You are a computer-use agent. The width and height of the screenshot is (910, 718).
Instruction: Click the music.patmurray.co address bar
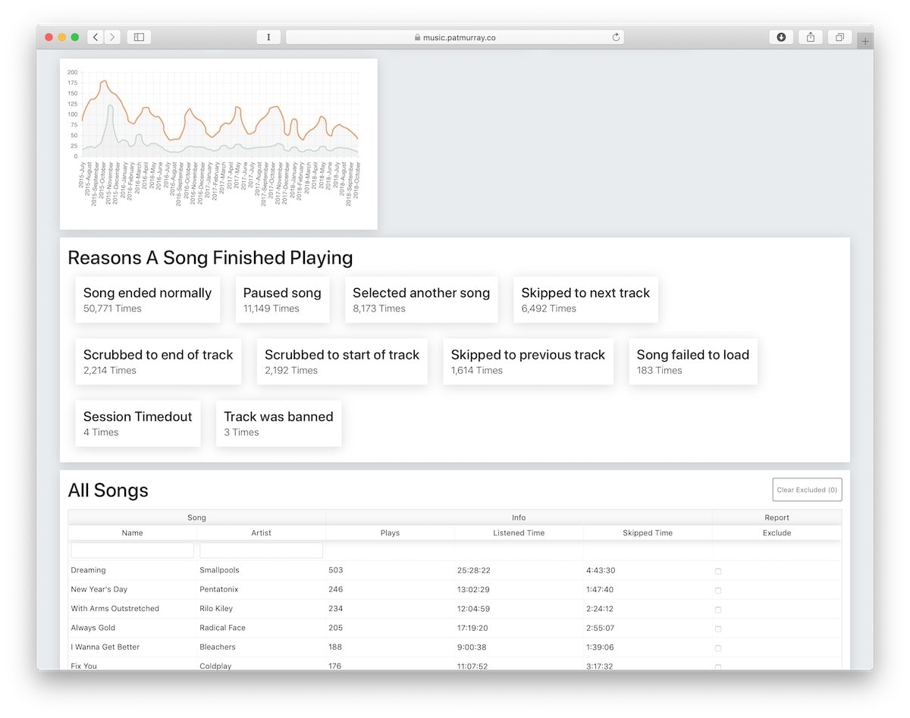pos(455,37)
